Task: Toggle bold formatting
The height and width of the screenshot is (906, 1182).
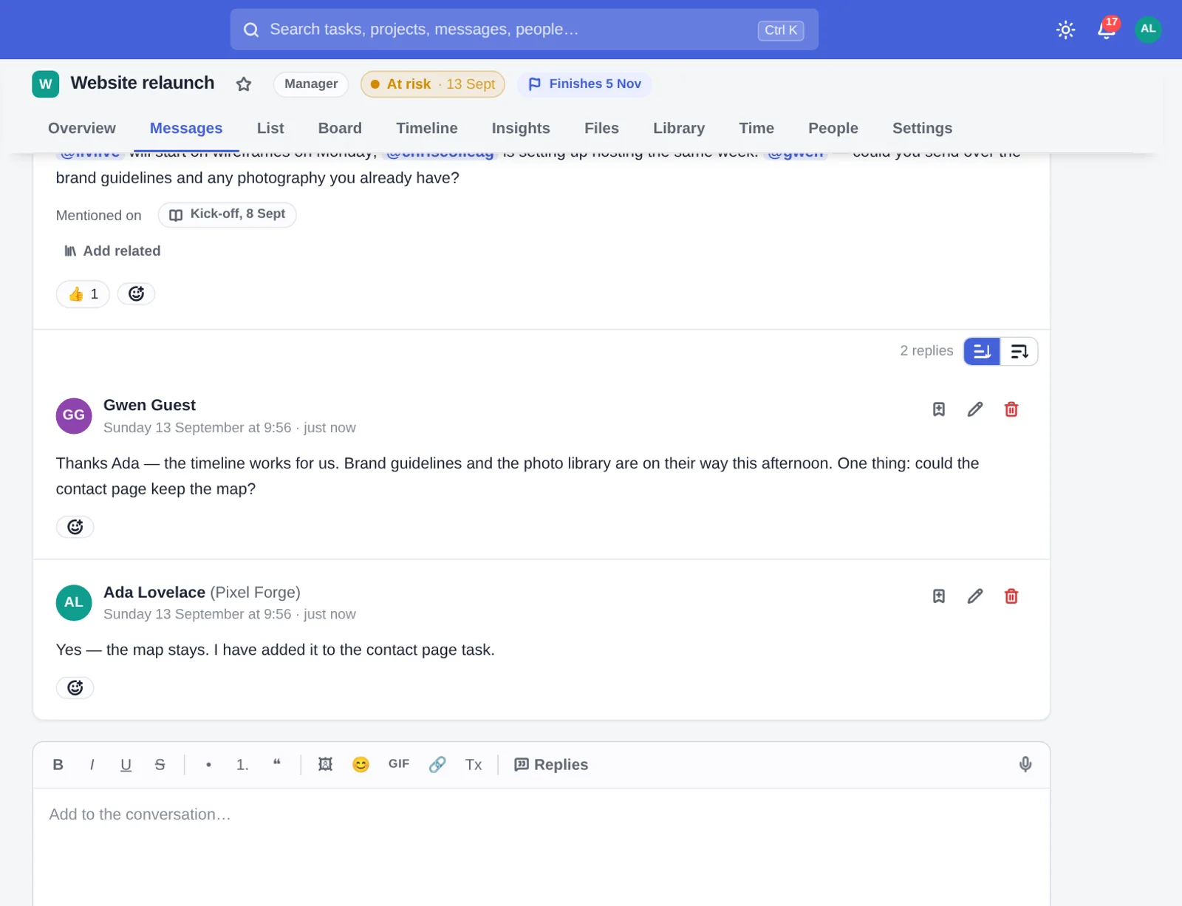Action: pos(58,765)
